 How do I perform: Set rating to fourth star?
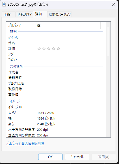53,49
